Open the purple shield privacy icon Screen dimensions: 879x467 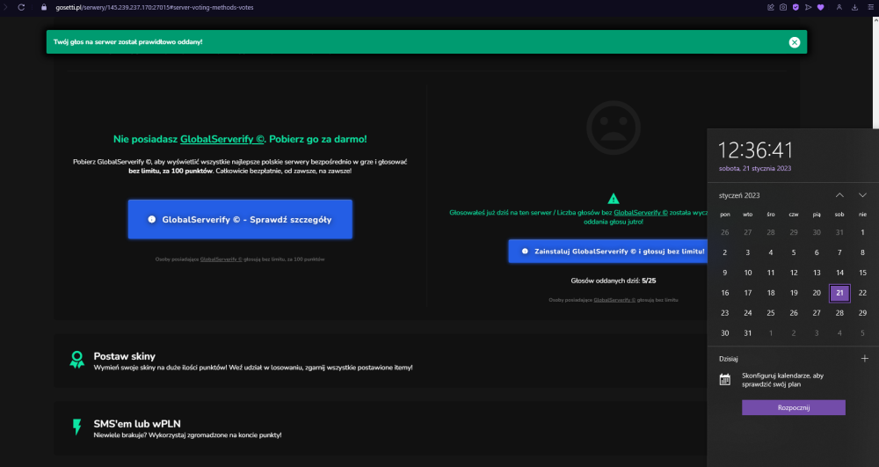tap(795, 7)
